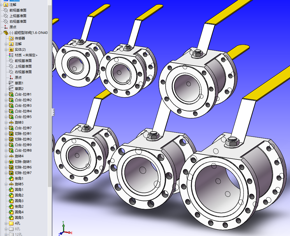Screen dimensions: 290x236
Task: Expand the nested 注解 node
Action: click(6, 44)
